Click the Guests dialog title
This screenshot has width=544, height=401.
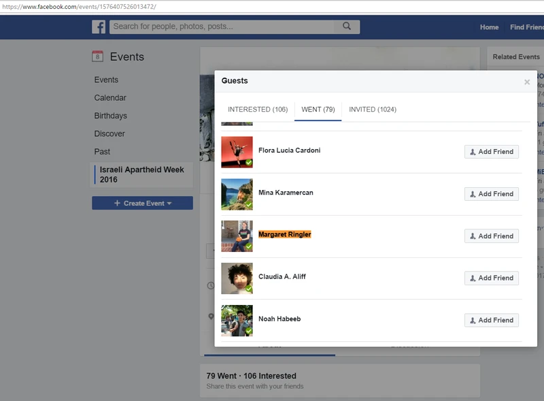235,80
